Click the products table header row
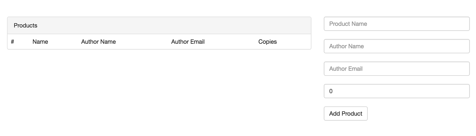Image resolution: width=476 pixels, height=136 pixels. coord(159,42)
